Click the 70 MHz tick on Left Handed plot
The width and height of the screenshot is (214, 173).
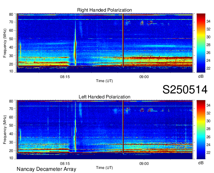tap(11, 109)
